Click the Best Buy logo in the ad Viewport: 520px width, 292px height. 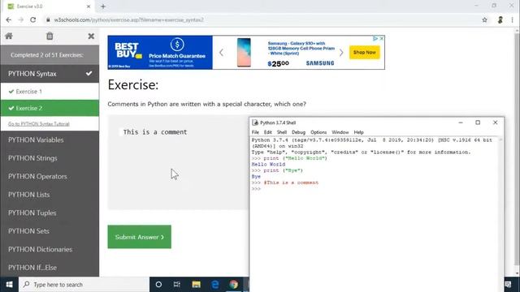tap(128, 50)
